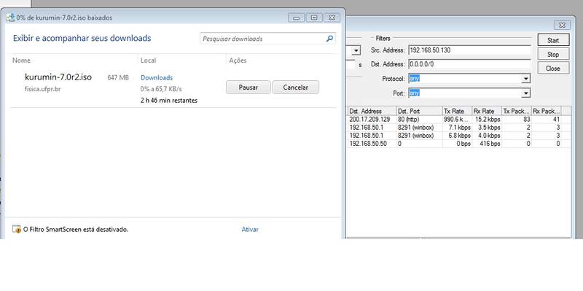
Task: Click the Src. Address input field
Action: [x=469, y=50]
